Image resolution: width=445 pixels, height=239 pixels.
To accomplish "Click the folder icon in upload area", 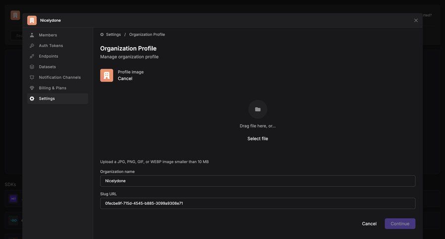I will [258, 110].
